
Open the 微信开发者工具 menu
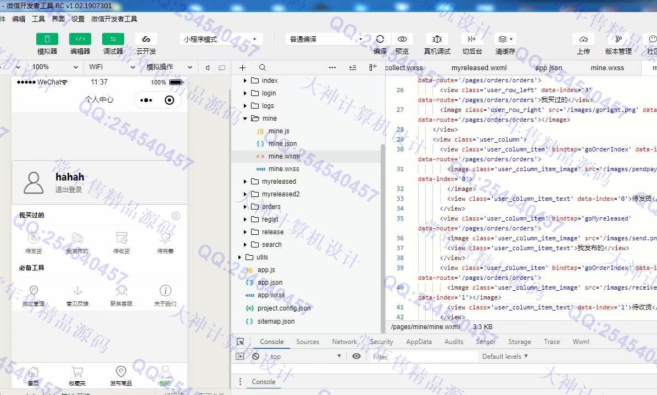pyautogui.click(x=114, y=19)
